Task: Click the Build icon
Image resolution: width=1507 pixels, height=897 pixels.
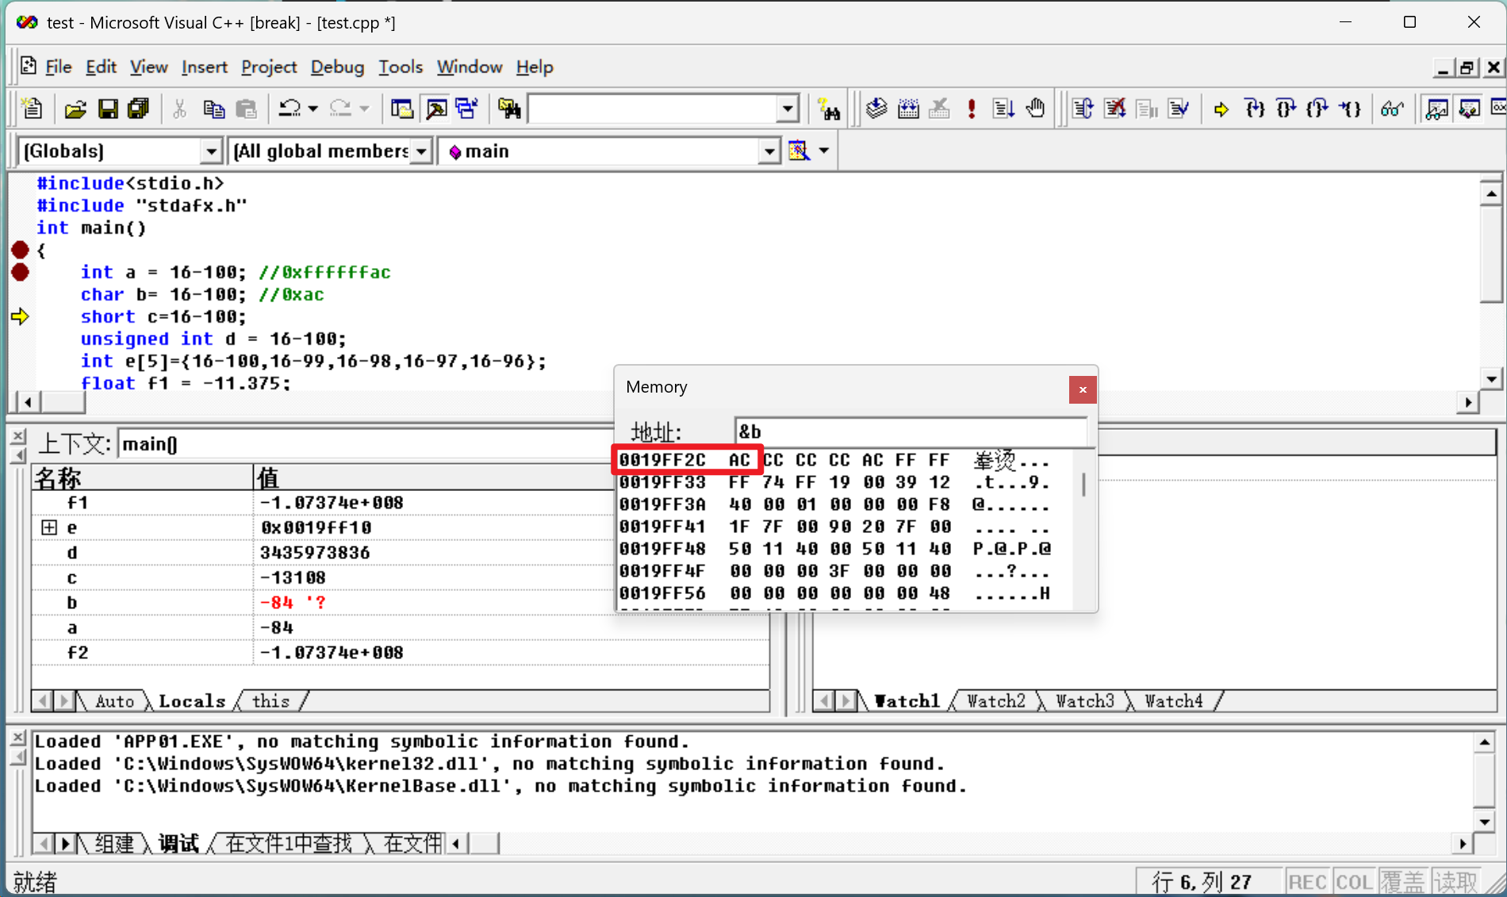Action: coord(908,109)
